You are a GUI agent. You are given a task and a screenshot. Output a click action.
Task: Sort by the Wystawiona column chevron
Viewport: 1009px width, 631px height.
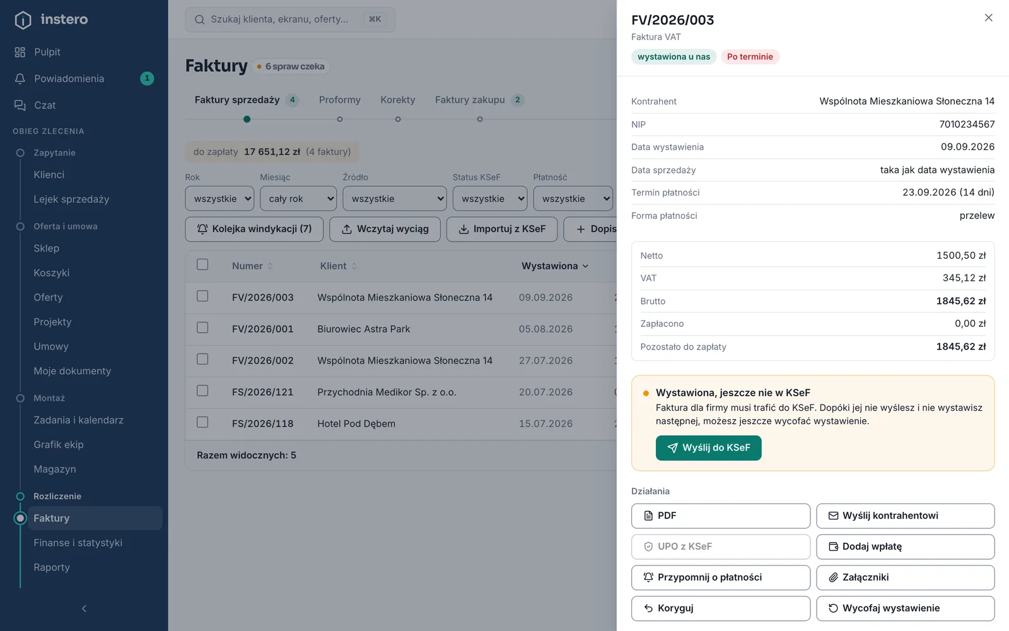point(585,266)
